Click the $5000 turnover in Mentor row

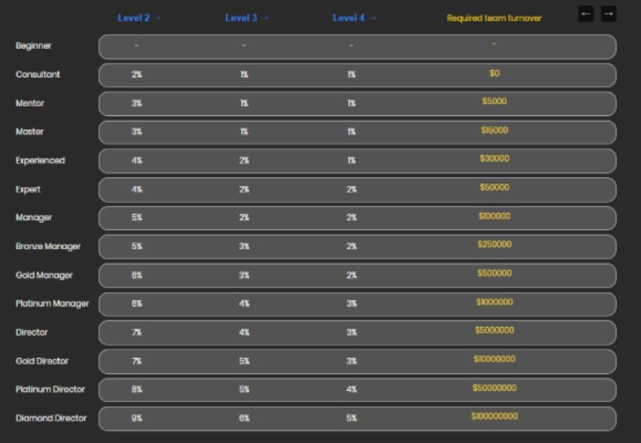494,102
